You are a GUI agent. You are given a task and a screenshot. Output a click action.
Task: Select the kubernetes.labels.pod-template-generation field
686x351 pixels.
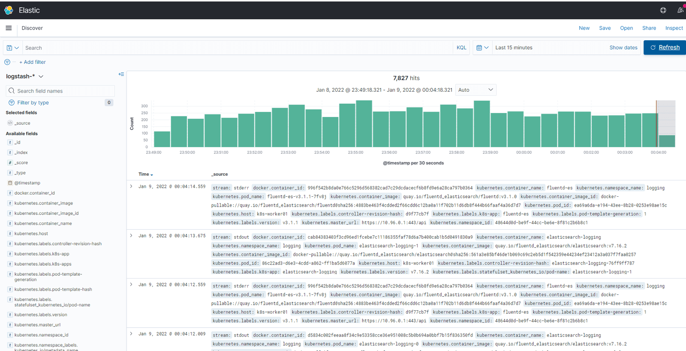(48, 277)
